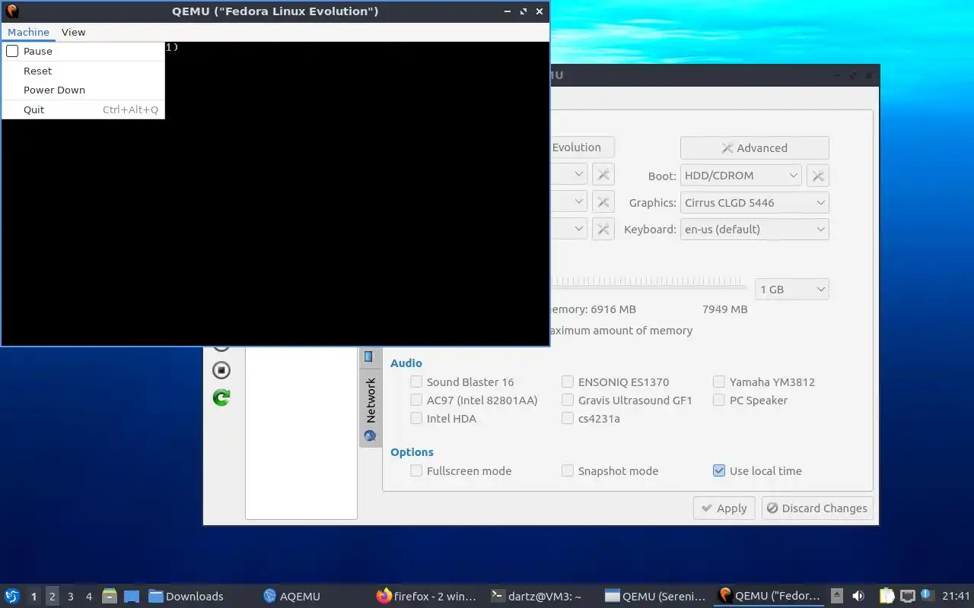The width and height of the screenshot is (974, 608).
Task: Enable Yamaha YM3812 audio
Action: 719,382
